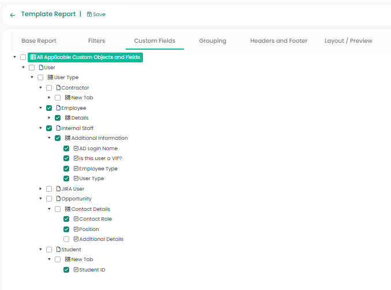Click the field icon beside Student ID
This screenshot has height=290, width=391.
coord(76,270)
